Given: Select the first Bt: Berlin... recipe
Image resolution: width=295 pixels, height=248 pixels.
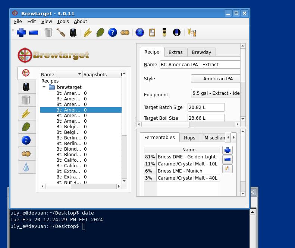Looking at the screenshot, I should click(81, 138).
